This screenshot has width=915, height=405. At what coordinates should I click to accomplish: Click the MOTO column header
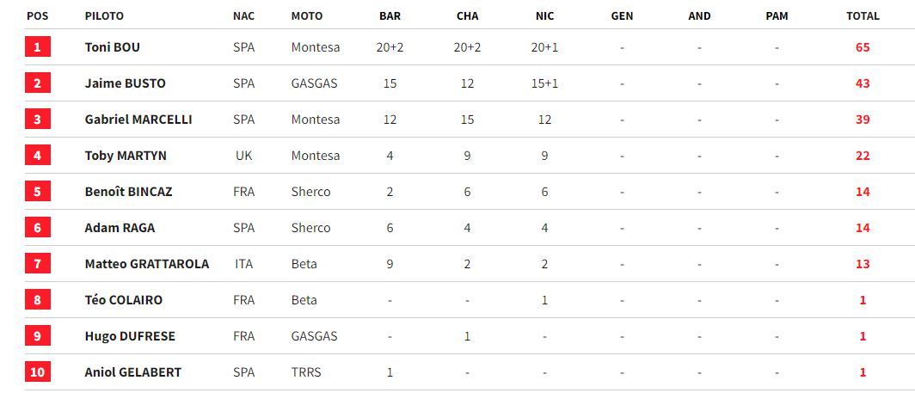[307, 15]
